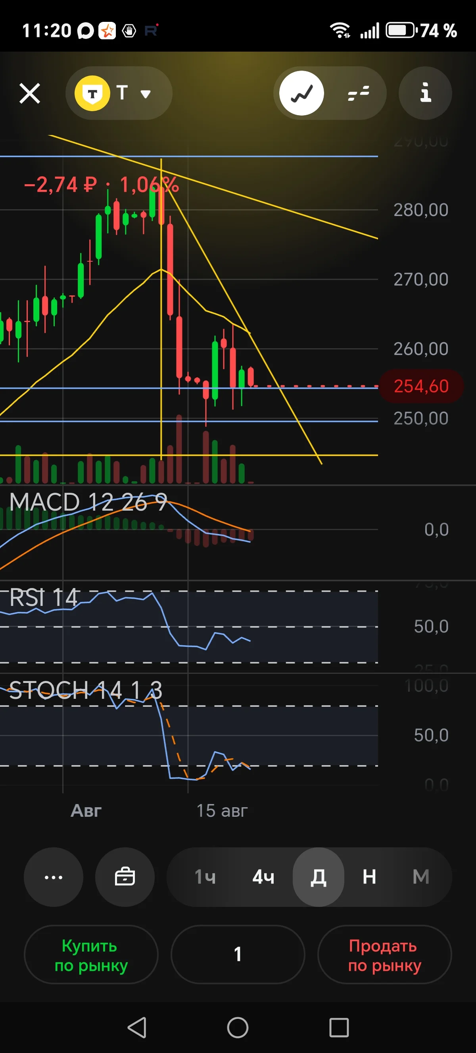
Task: Tap the 15 авг date label
Action: [222, 811]
